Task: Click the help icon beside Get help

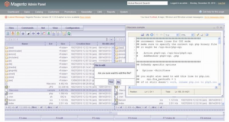Action: tap(201, 12)
